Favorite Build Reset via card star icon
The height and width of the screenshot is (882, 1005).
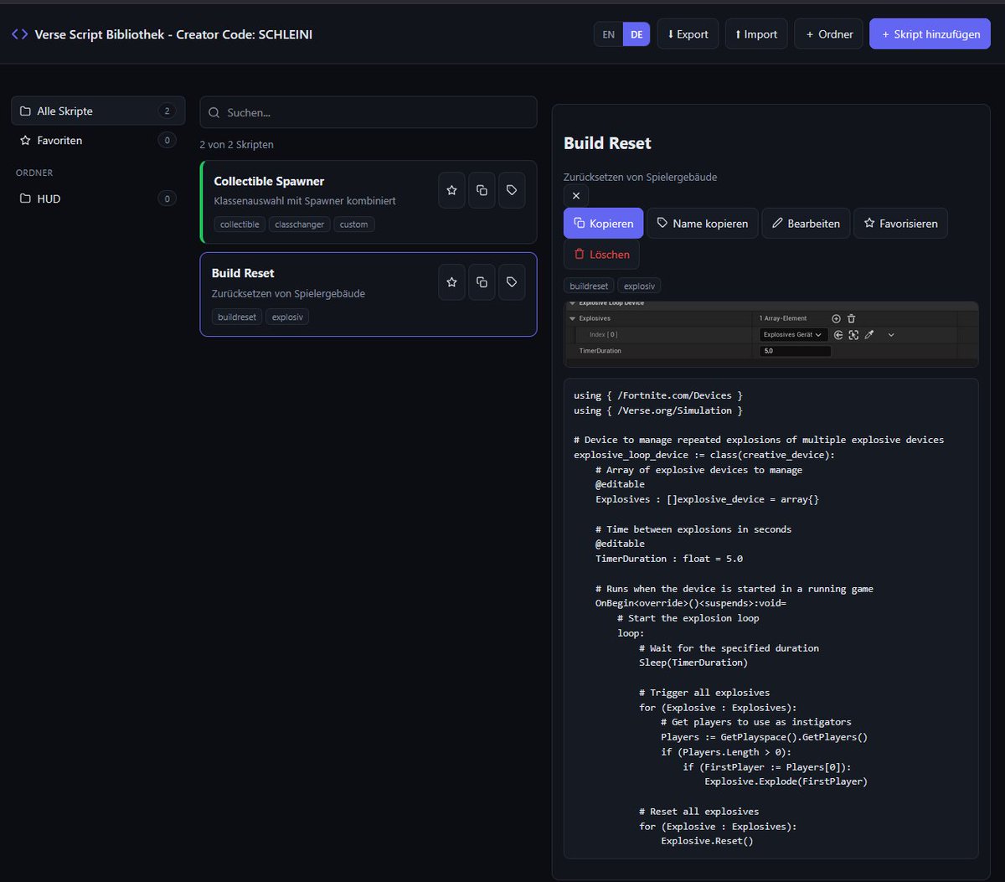452,282
